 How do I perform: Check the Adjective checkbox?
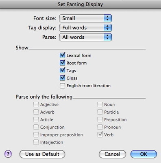click(x=36, y=105)
